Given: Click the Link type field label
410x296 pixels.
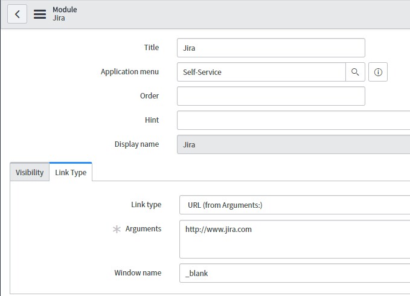Looking at the screenshot, I should pyautogui.click(x=146, y=205).
